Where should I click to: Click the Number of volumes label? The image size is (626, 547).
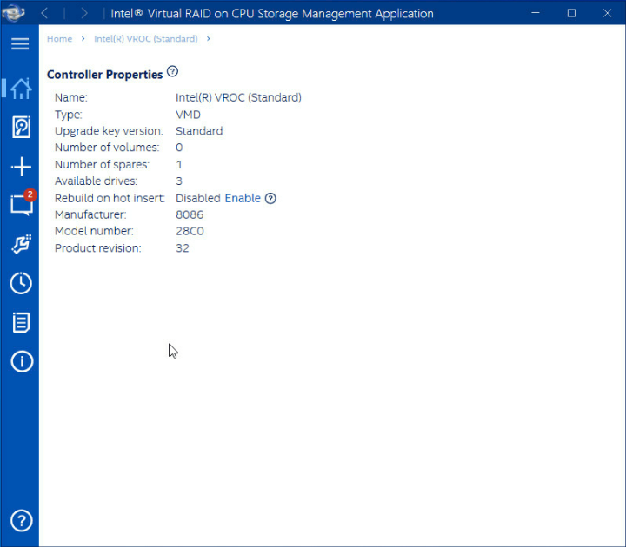pyautogui.click(x=107, y=148)
